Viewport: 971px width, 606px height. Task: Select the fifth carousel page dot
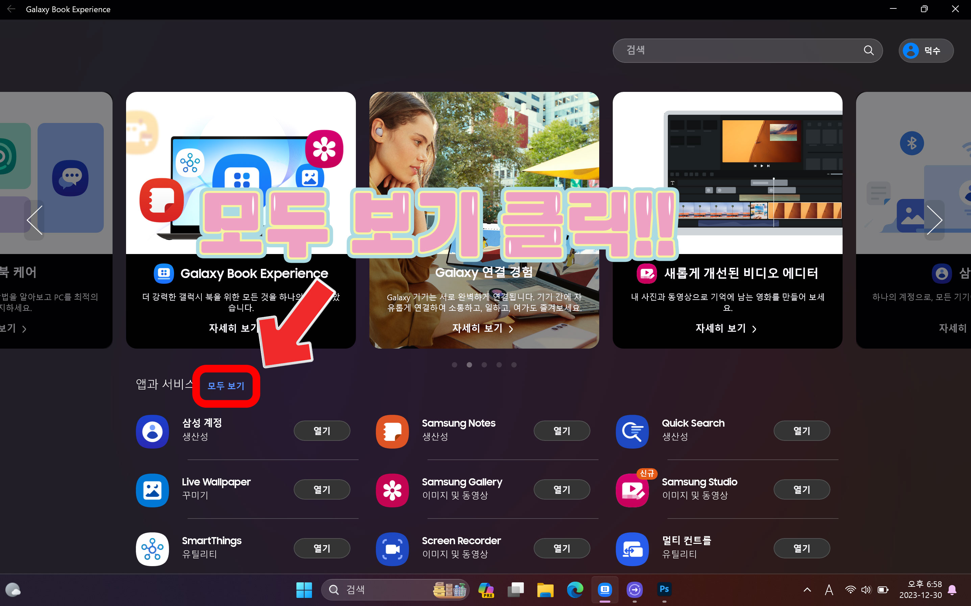514,365
